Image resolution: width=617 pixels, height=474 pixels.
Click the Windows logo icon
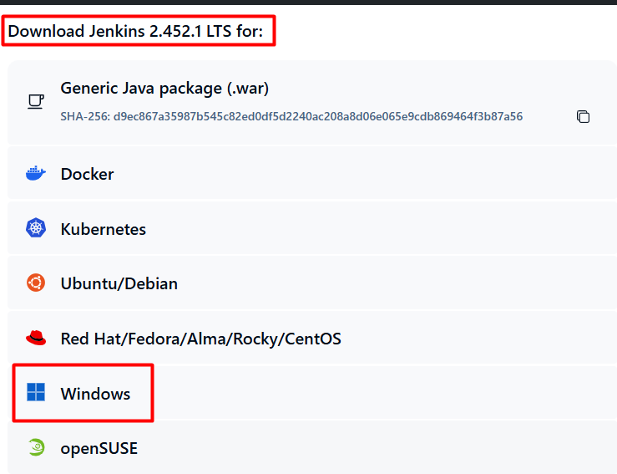pyautogui.click(x=36, y=392)
